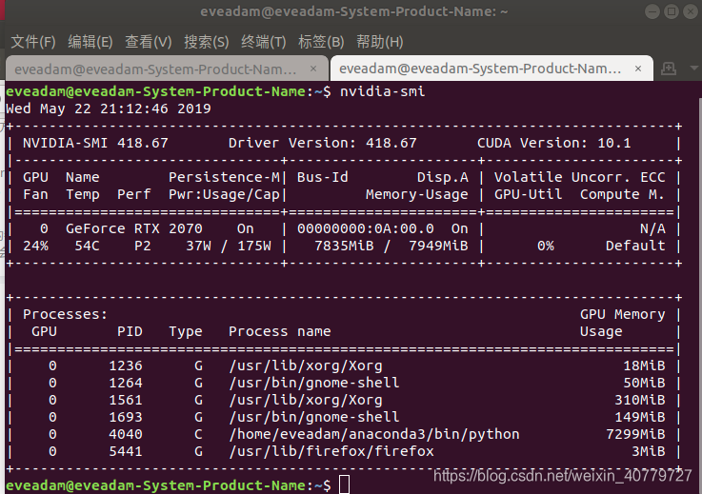The height and width of the screenshot is (494, 702).
Task: Click the 50MiB memory usage value
Action: (x=644, y=383)
